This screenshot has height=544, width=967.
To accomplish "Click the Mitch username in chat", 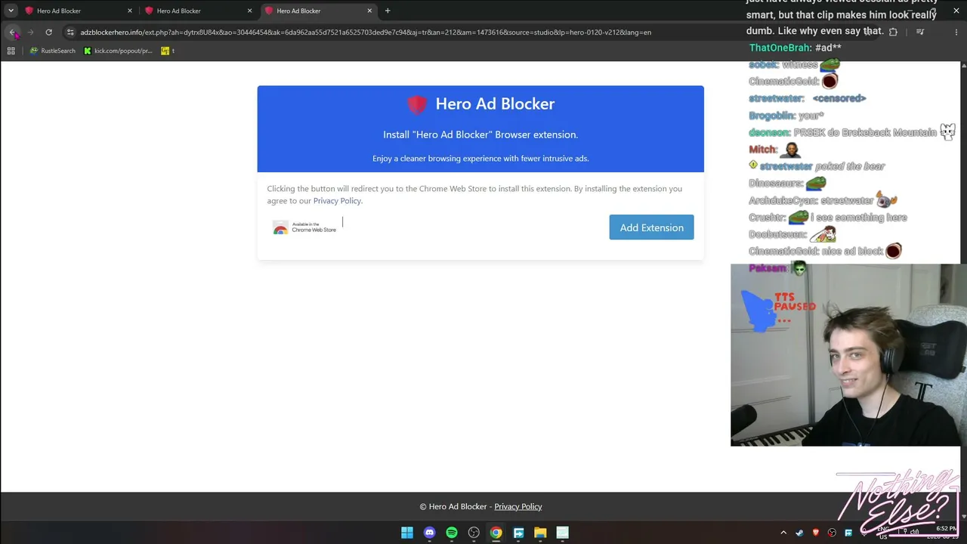I will pyautogui.click(x=762, y=150).
